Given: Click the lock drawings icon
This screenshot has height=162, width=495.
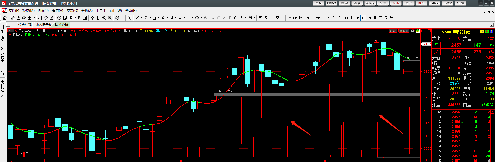Looking at the screenshot, I should click(236, 18).
